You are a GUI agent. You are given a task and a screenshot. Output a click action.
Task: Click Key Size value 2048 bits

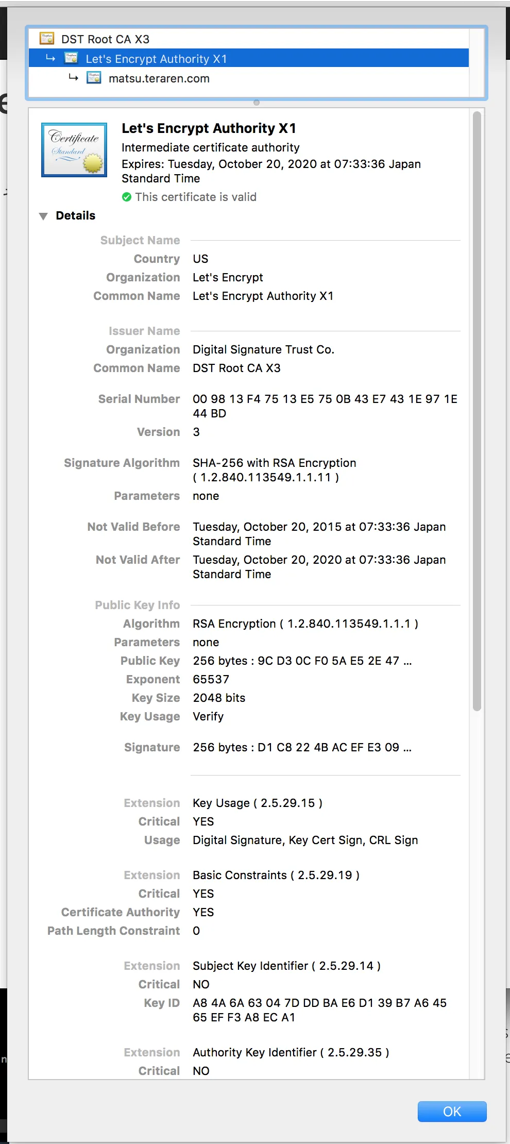[x=219, y=698]
